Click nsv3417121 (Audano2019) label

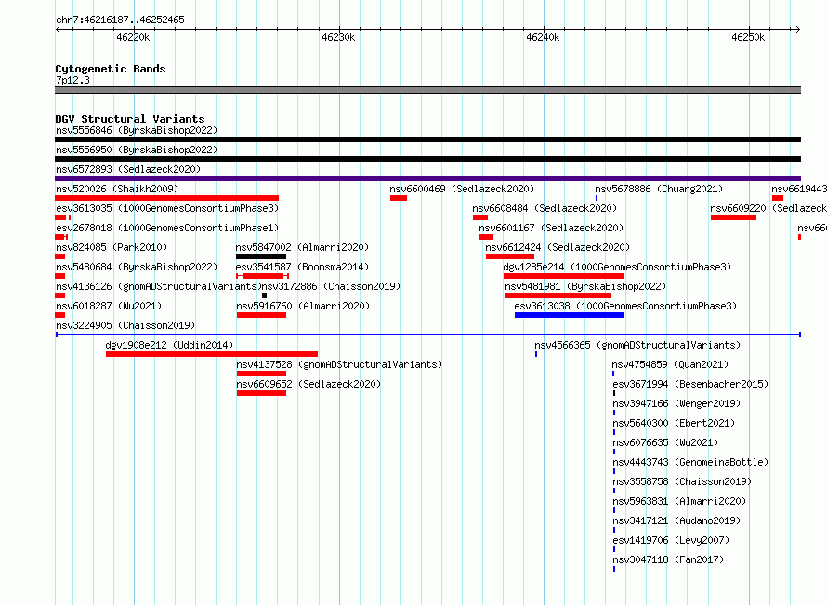tap(676, 520)
